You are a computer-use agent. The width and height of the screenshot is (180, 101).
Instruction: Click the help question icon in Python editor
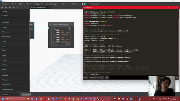pos(107,78)
